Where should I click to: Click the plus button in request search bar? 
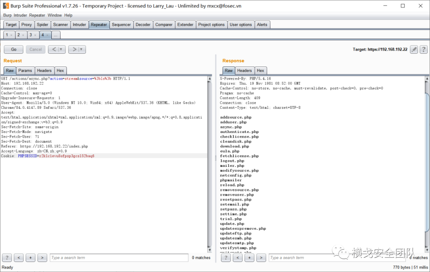pos(30,258)
